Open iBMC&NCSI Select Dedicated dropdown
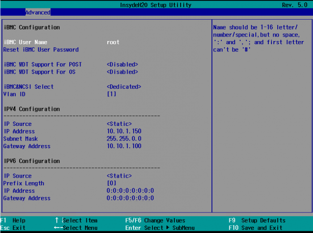The height and width of the screenshot is (233, 313). tap(124, 87)
